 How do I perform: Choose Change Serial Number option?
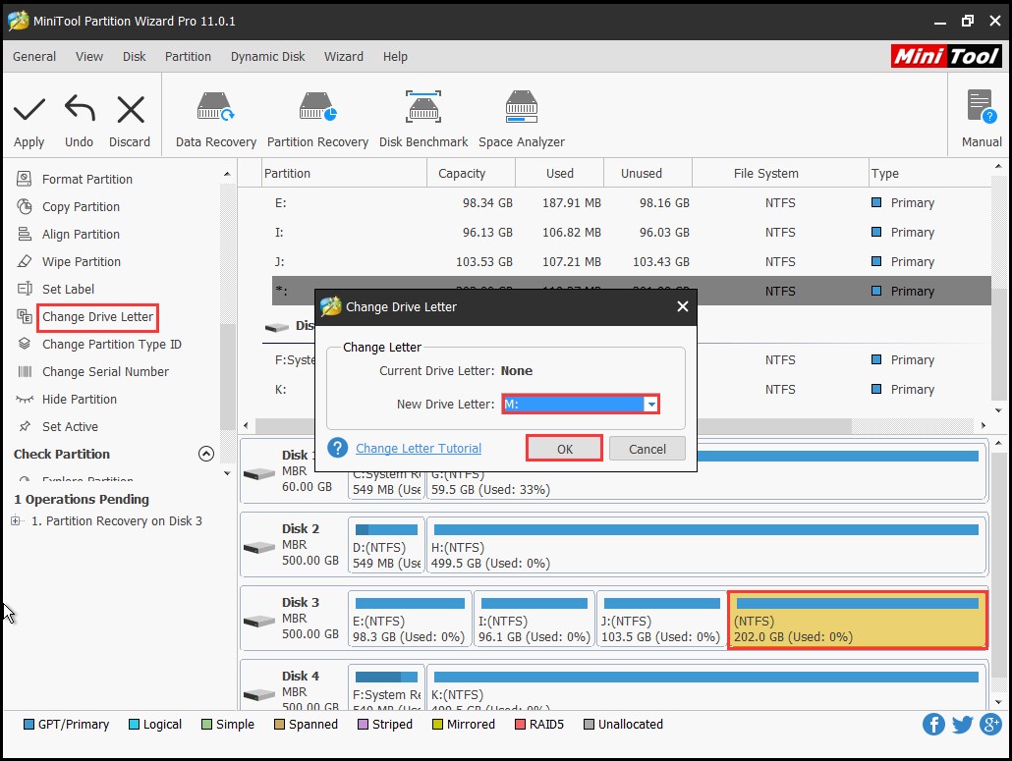click(x=105, y=371)
